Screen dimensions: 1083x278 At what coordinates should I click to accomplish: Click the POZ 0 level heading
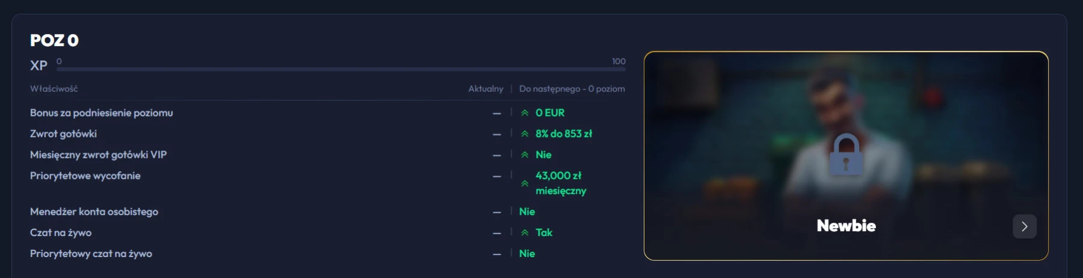point(54,40)
